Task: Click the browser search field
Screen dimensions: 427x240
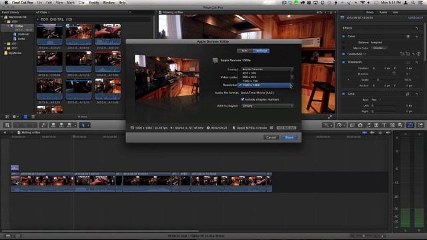Action: tap(141, 13)
